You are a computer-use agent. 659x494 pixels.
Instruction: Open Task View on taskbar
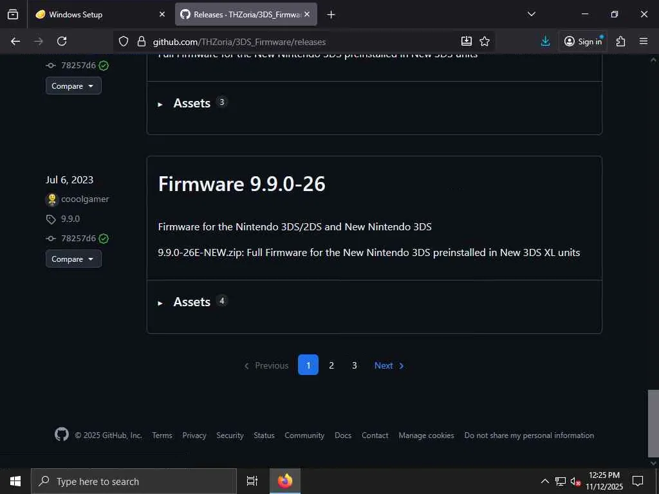(252, 481)
